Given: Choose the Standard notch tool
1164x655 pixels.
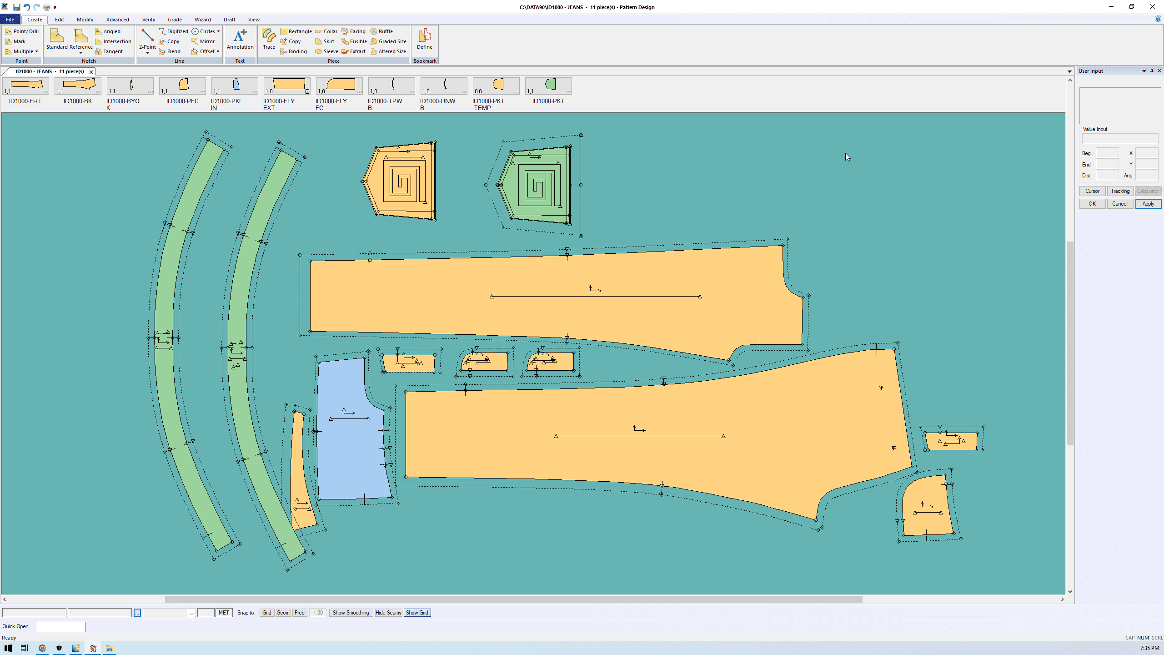Looking at the screenshot, I should coord(57,39).
